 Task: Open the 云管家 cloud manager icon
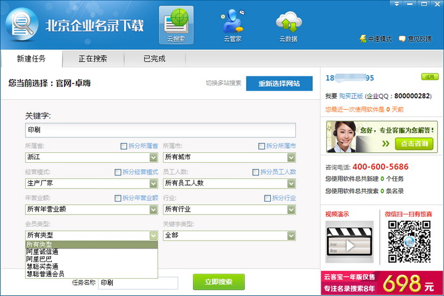tap(232, 22)
